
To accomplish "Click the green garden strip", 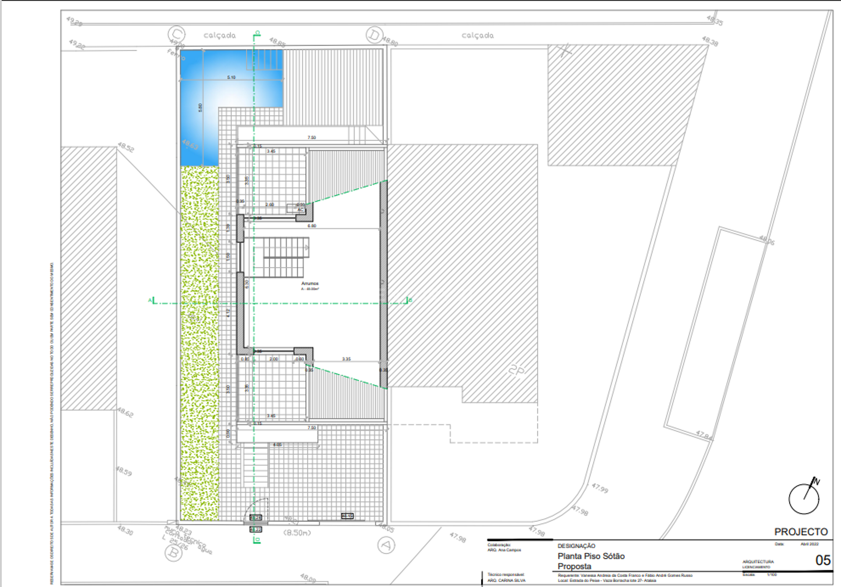I will point(199,343).
